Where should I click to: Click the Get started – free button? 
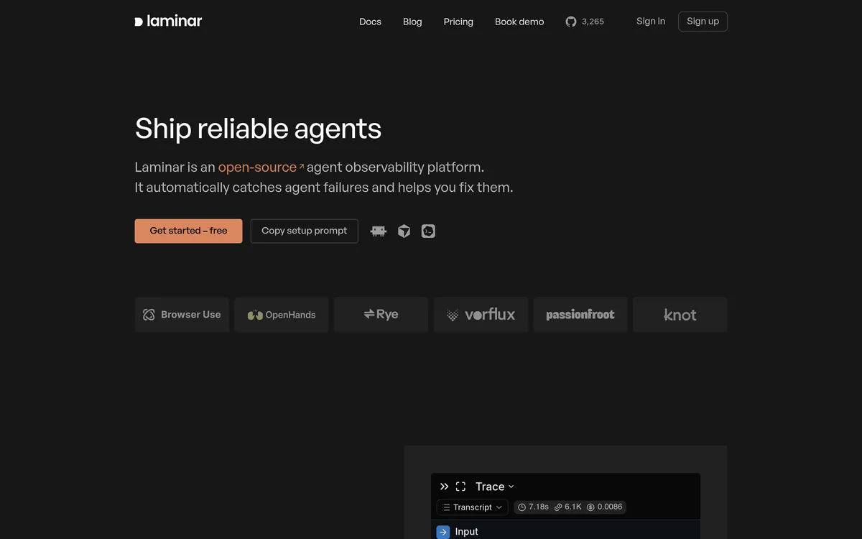[188, 231]
